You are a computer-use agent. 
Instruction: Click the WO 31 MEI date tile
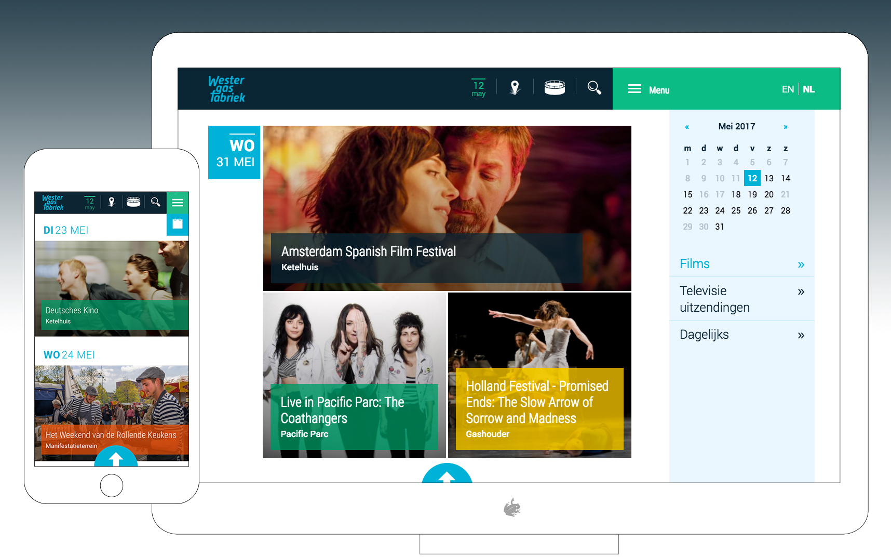tap(234, 152)
